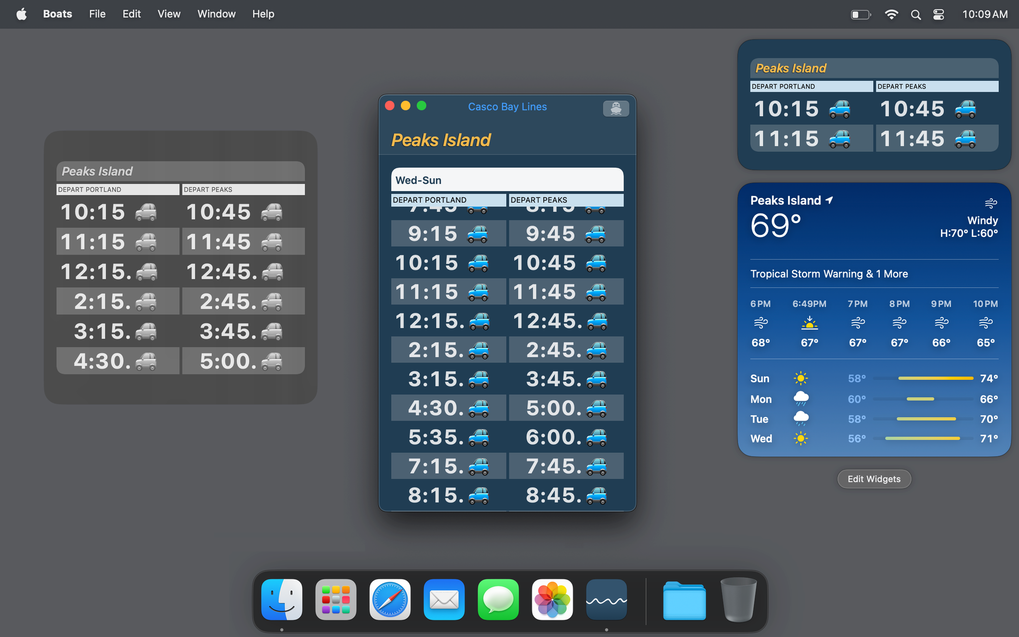Open Photos from the dock
1019x637 pixels.
[552, 599]
